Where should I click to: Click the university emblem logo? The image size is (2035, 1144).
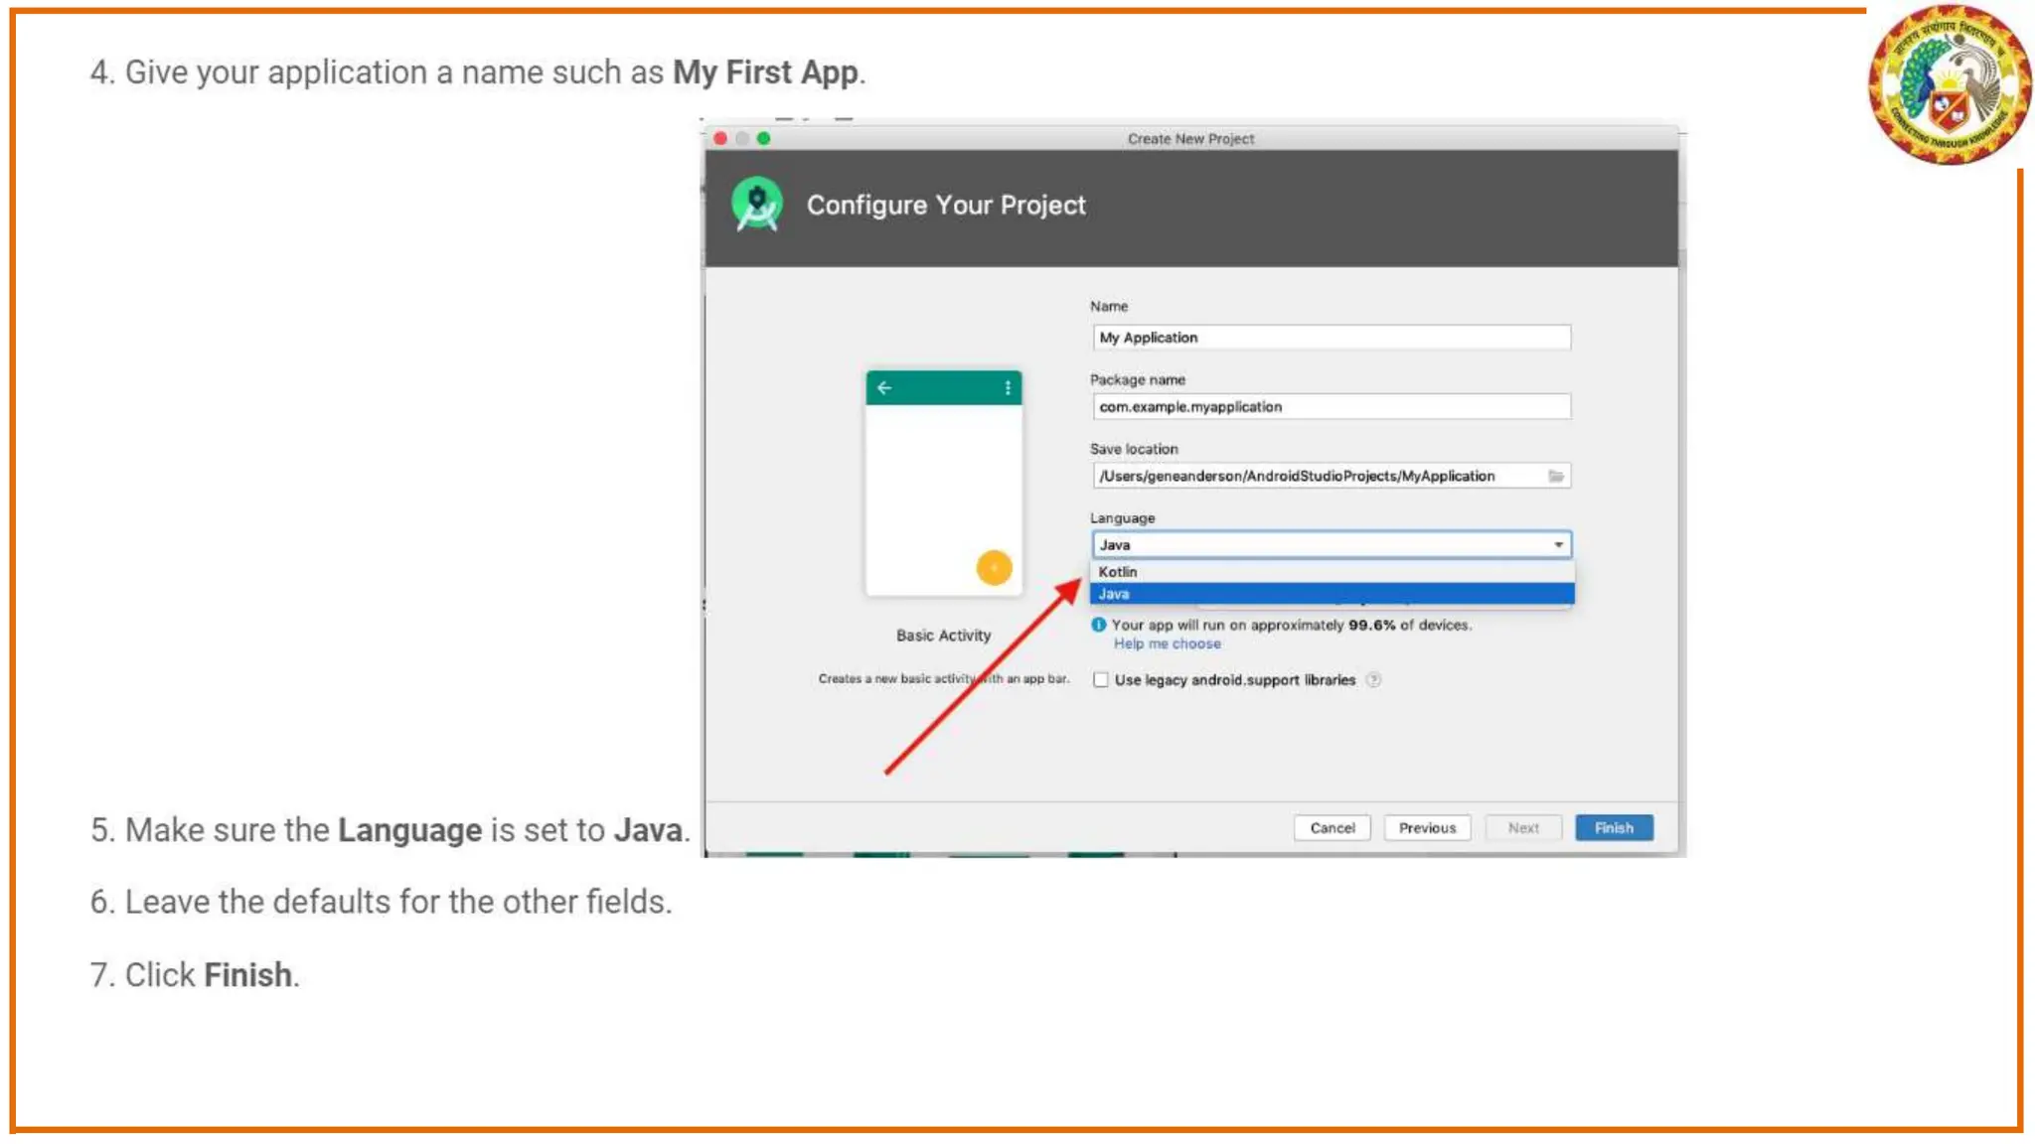coord(1950,84)
